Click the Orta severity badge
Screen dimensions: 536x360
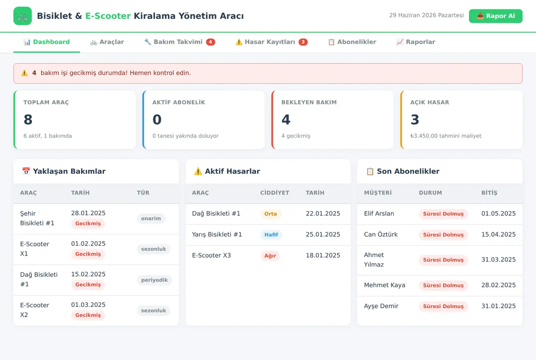271,214
